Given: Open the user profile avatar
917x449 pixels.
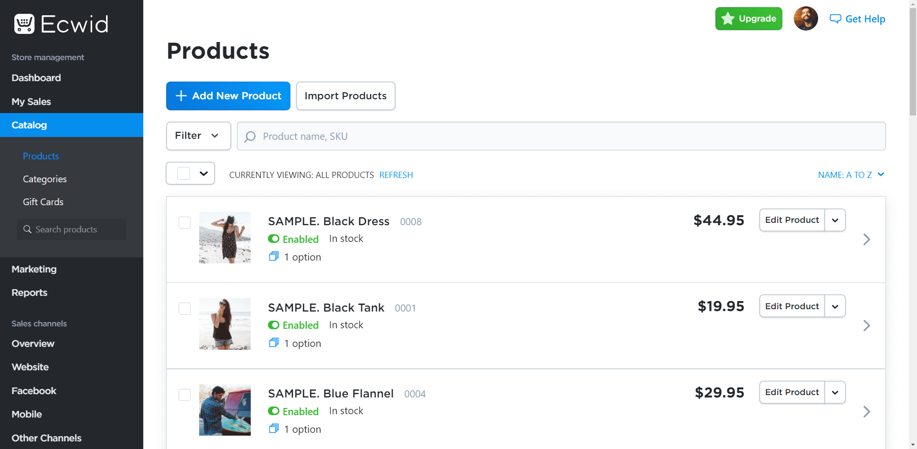Looking at the screenshot, I should click(x=805, y=19).
